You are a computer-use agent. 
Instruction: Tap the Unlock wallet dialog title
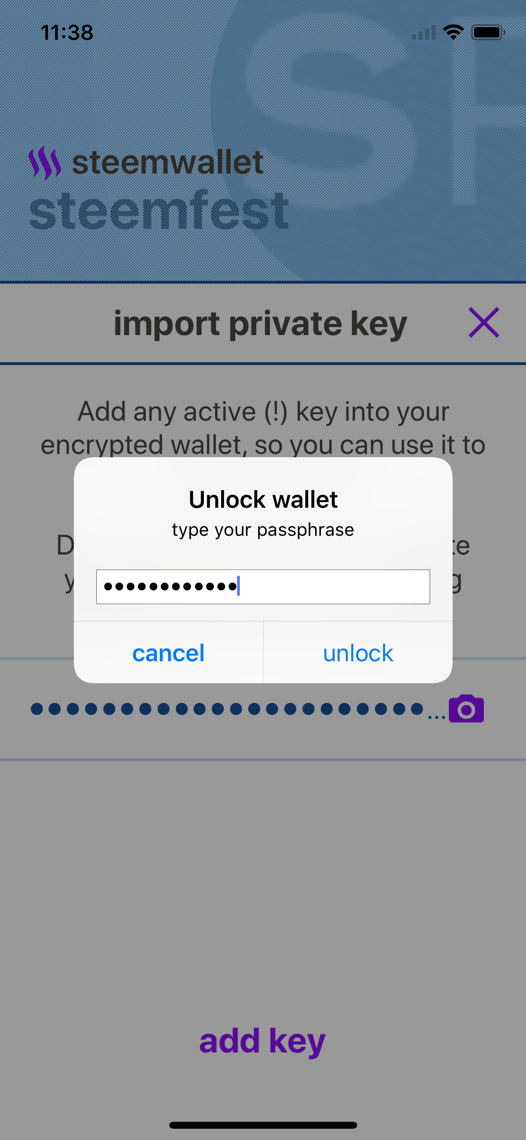point(263,500)
